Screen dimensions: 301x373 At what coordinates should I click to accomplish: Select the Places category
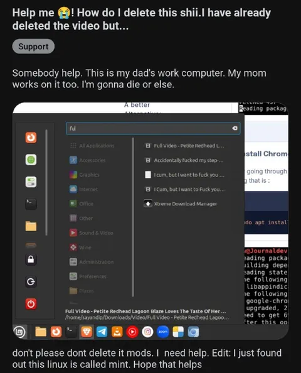(82, 291)
